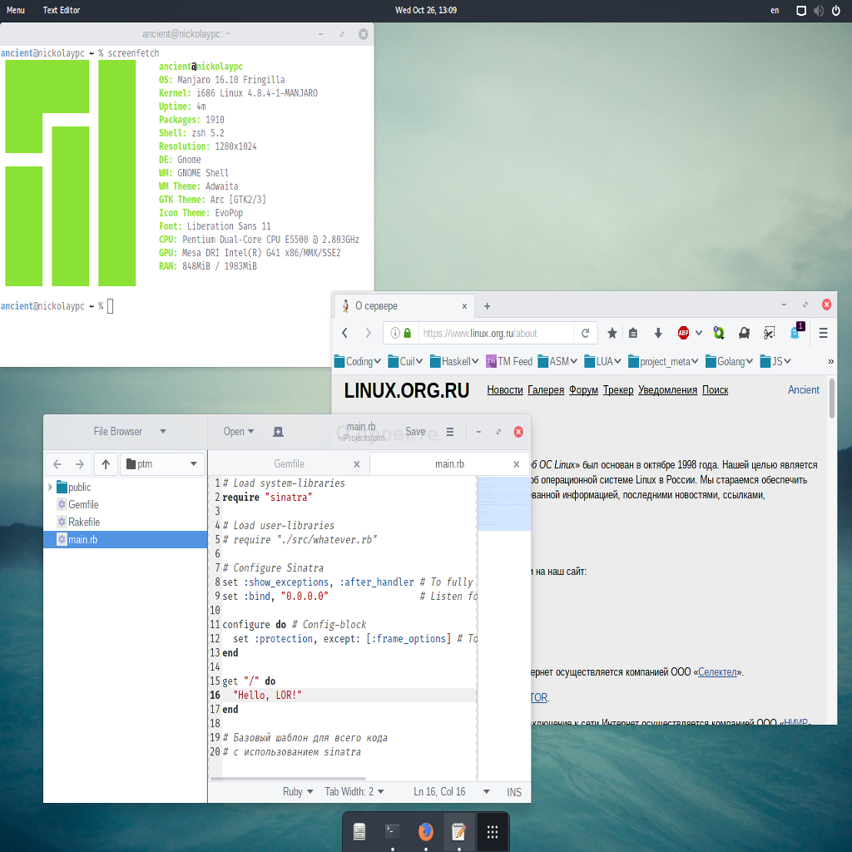
Task: Follow the Селектел hyperlink
Action: coord(717,672)
